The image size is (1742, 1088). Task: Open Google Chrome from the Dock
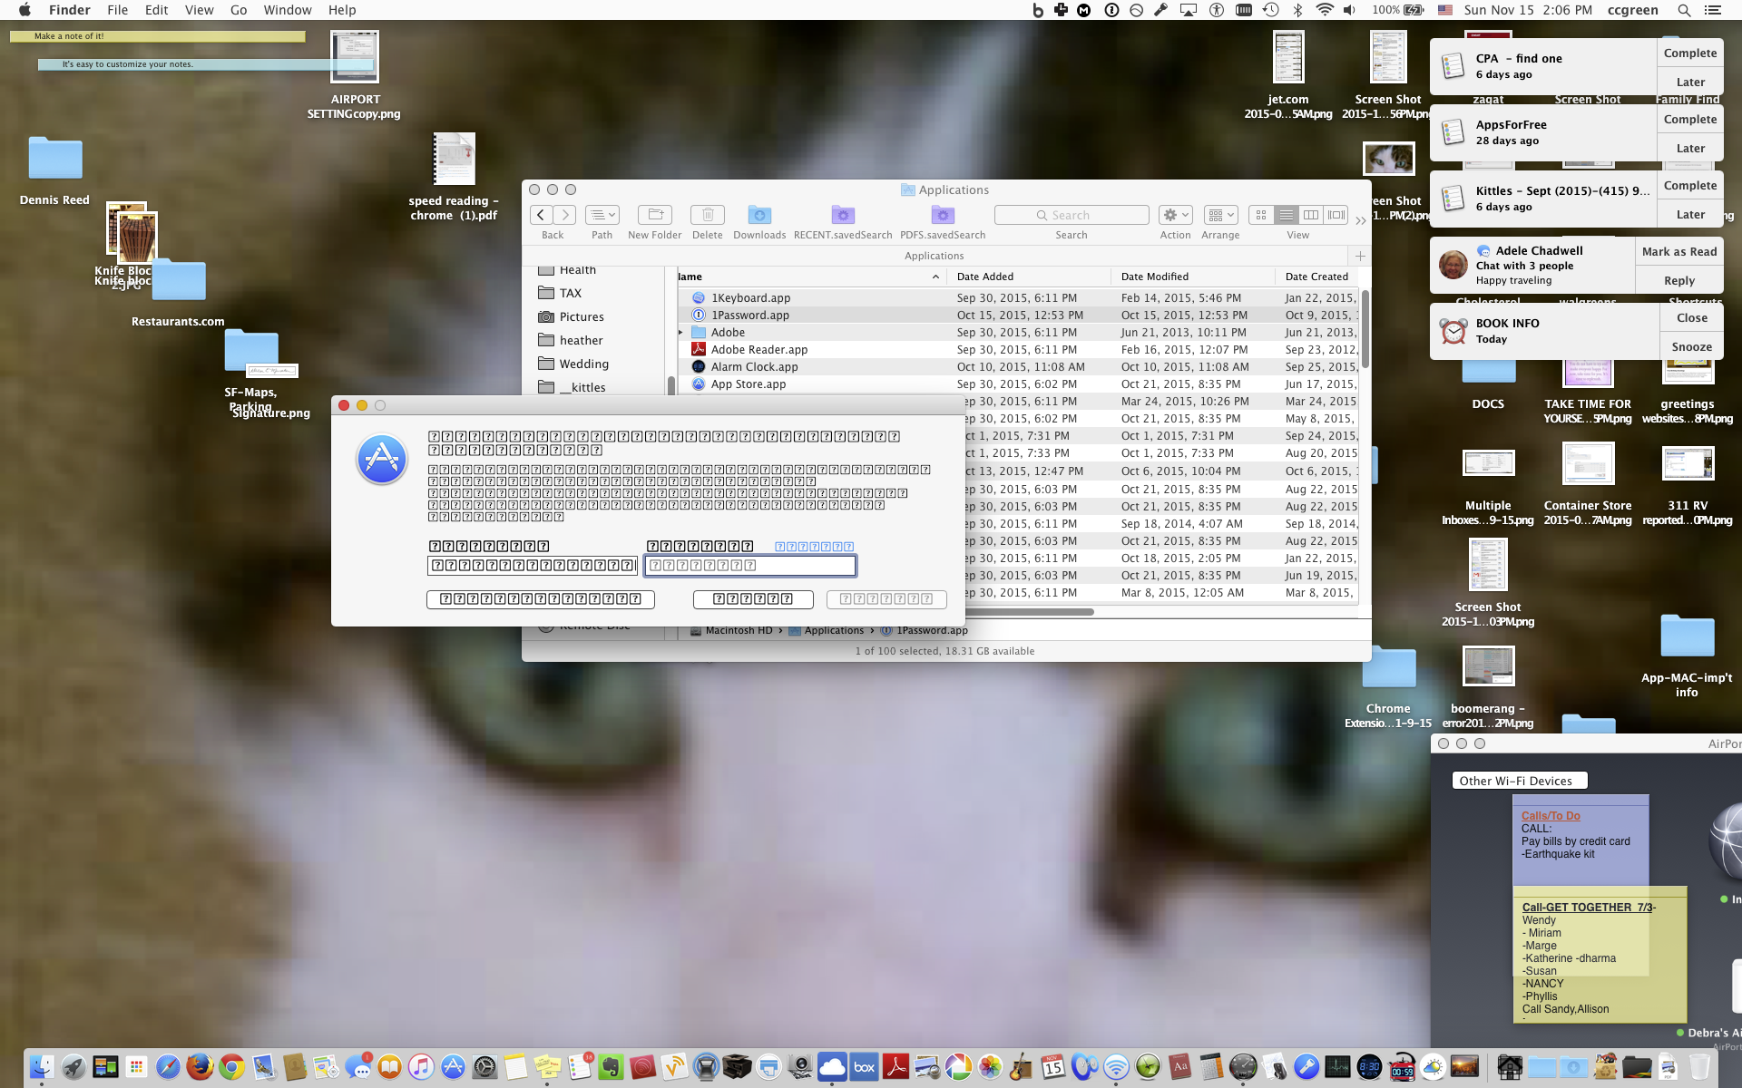click(x=231, y=1067)
